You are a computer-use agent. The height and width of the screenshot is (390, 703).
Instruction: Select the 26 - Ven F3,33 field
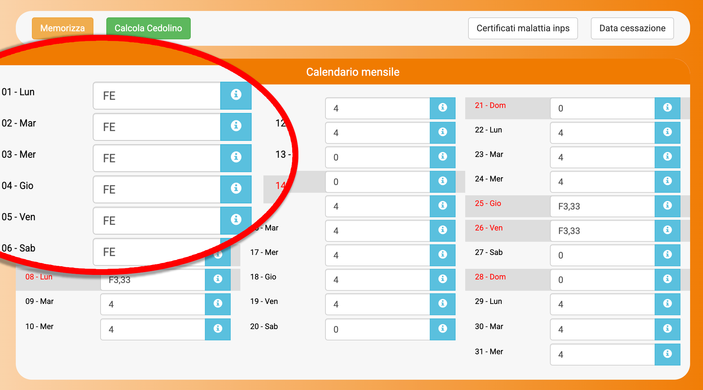pyautogui.click(x=602, y=231)
